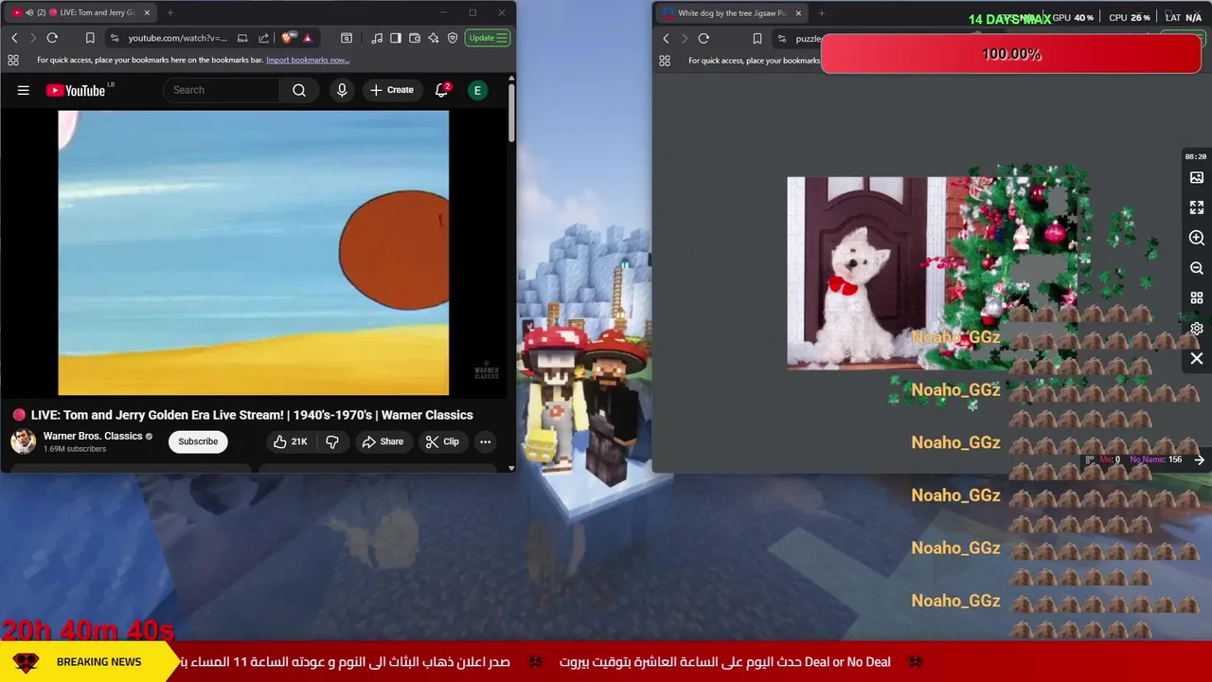Show apps grid in YouTube window bookmarks bar

point(13,60)
